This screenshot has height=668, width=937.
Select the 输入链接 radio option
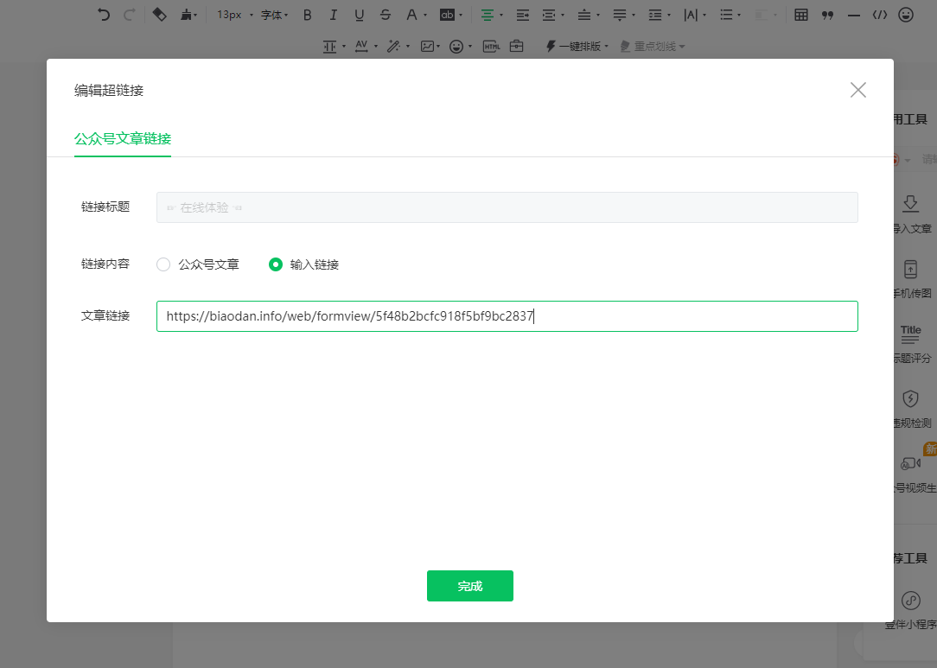pyautogui.click(x=276, y=264)
